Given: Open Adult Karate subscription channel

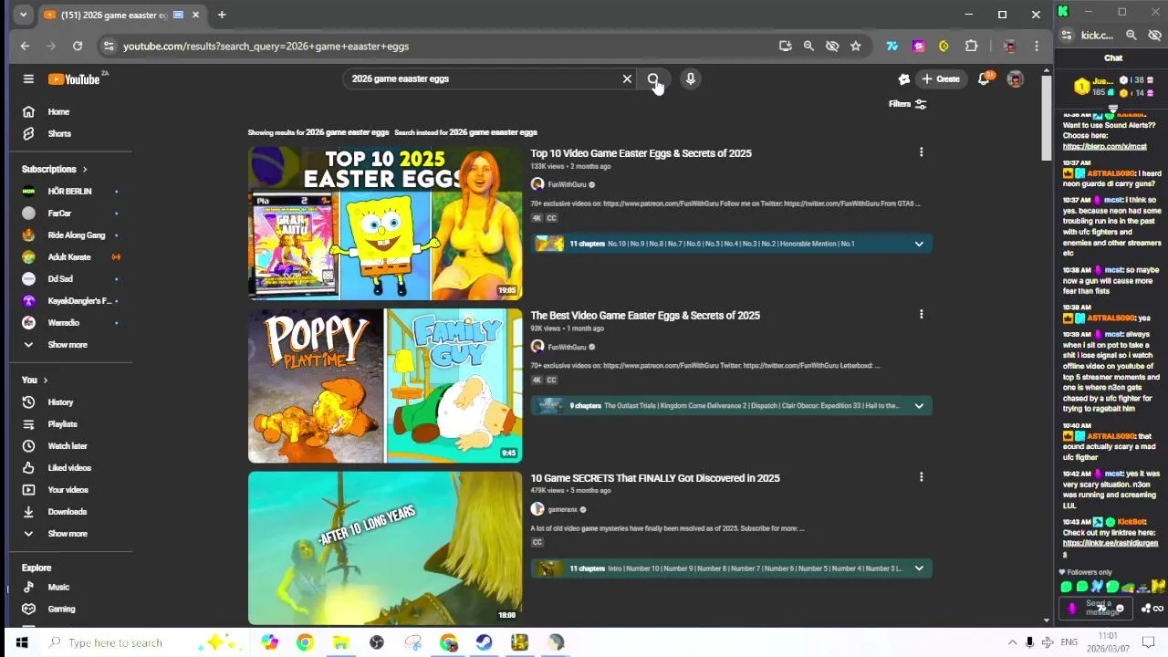Looking at the screenshot, I should [x=71, y=257].
